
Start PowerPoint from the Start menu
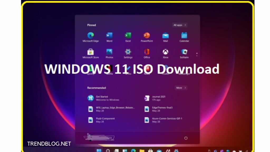tap(146, 36)
